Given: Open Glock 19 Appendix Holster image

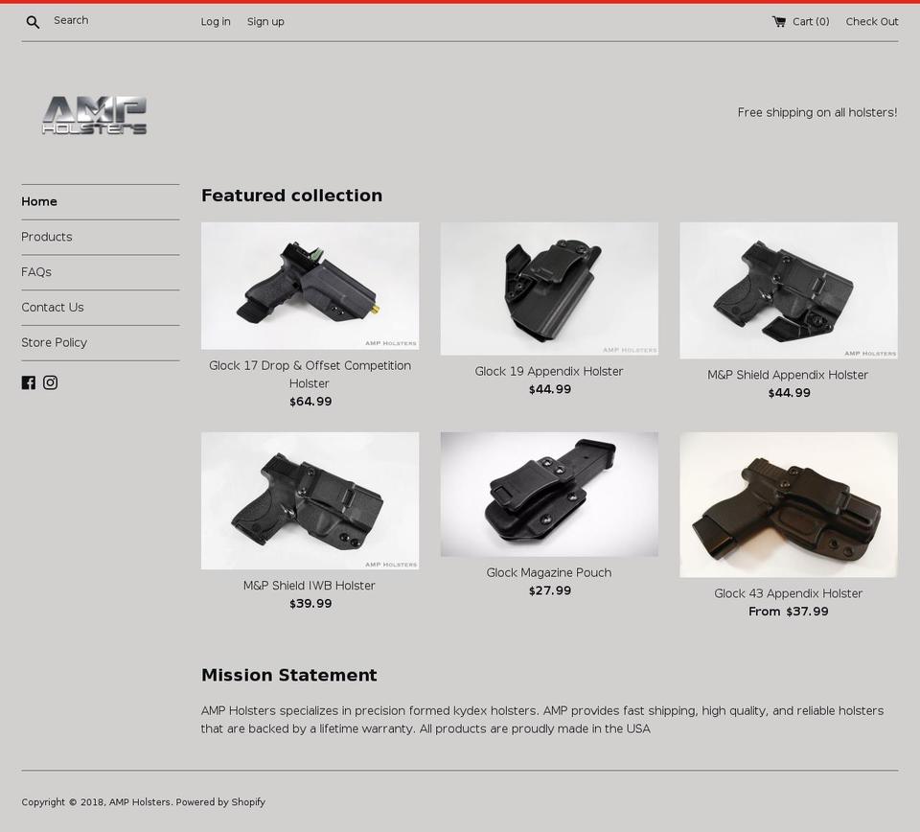Looking at the screenshot, I should (x=549, y=289).
